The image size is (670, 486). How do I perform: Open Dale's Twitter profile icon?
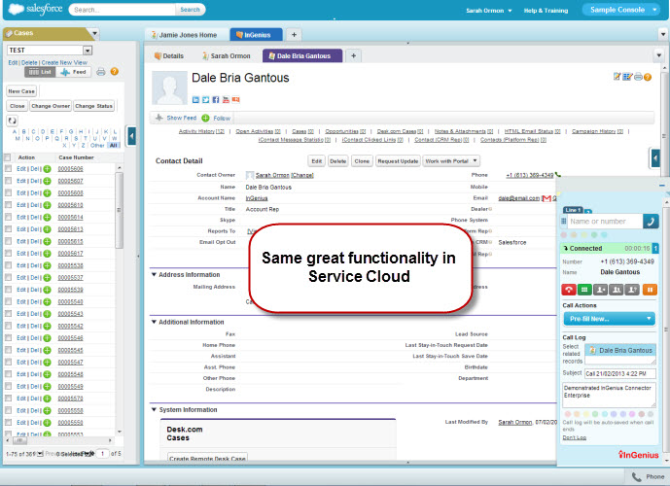pos(205,99)
